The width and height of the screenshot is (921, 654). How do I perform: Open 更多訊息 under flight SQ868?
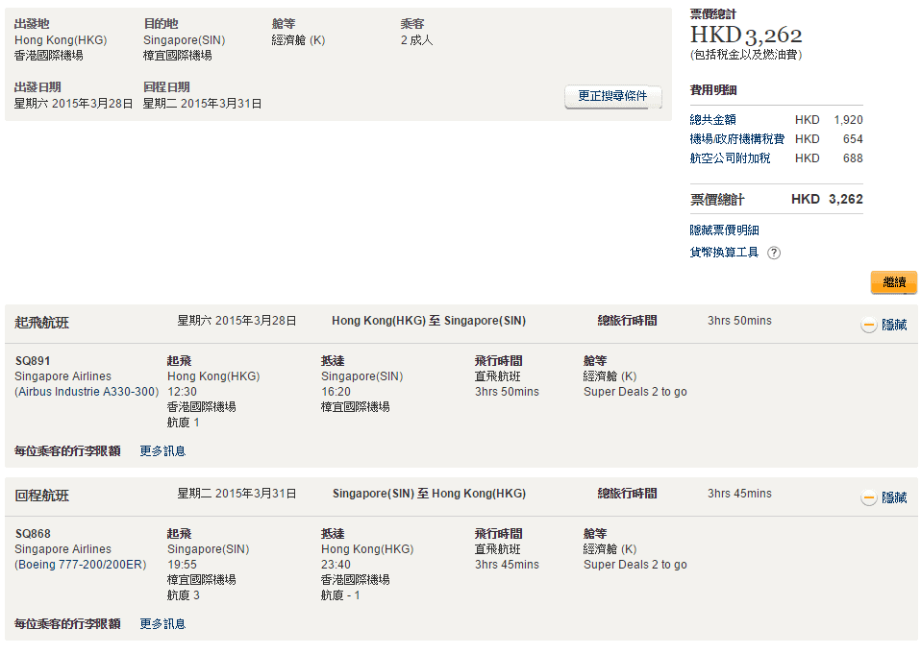(x=162, y=624)
